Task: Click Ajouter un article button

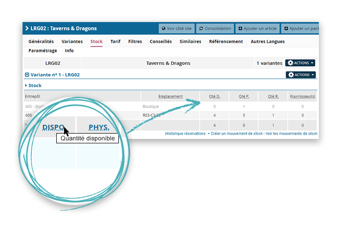Action: 258,28
